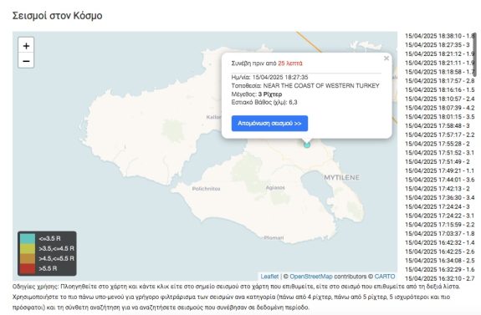Open the Leaflet attribution link
This screenshot has width=481, height=315.
pyautogui.click(x=269, y=277)
